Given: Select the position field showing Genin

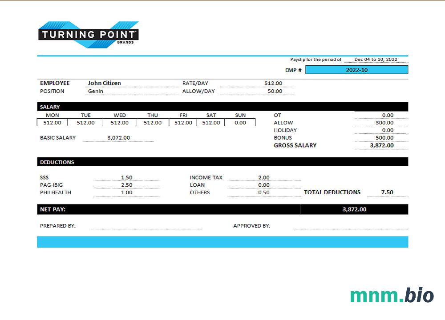Looking at the screenshot, I should click(96, 91).
